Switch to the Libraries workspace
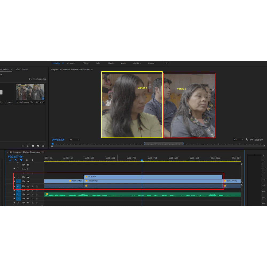Image resolution: width=267 pixels, height=267 pixels. click(152, 63)
